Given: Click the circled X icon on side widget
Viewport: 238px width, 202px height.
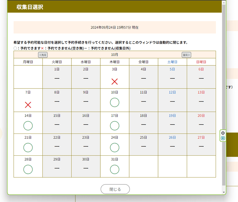Looking at the screenshot, I should [223, 133].
